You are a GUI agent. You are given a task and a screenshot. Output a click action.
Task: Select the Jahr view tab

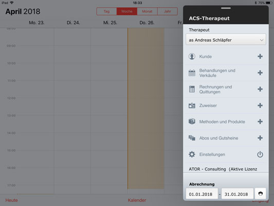click(x=168, y=11)
